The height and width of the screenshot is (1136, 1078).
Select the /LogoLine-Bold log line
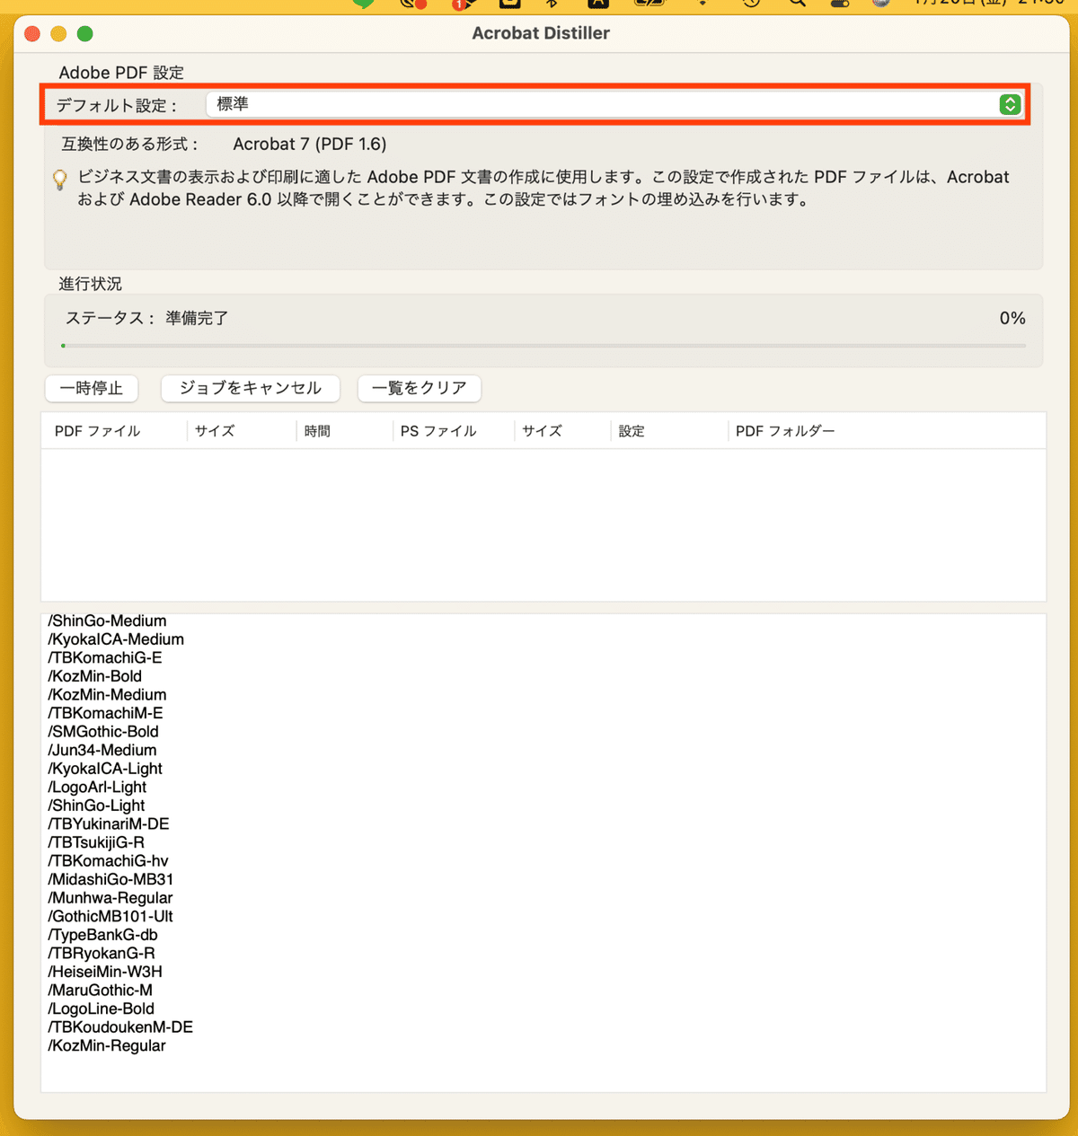pos(102,1008)
